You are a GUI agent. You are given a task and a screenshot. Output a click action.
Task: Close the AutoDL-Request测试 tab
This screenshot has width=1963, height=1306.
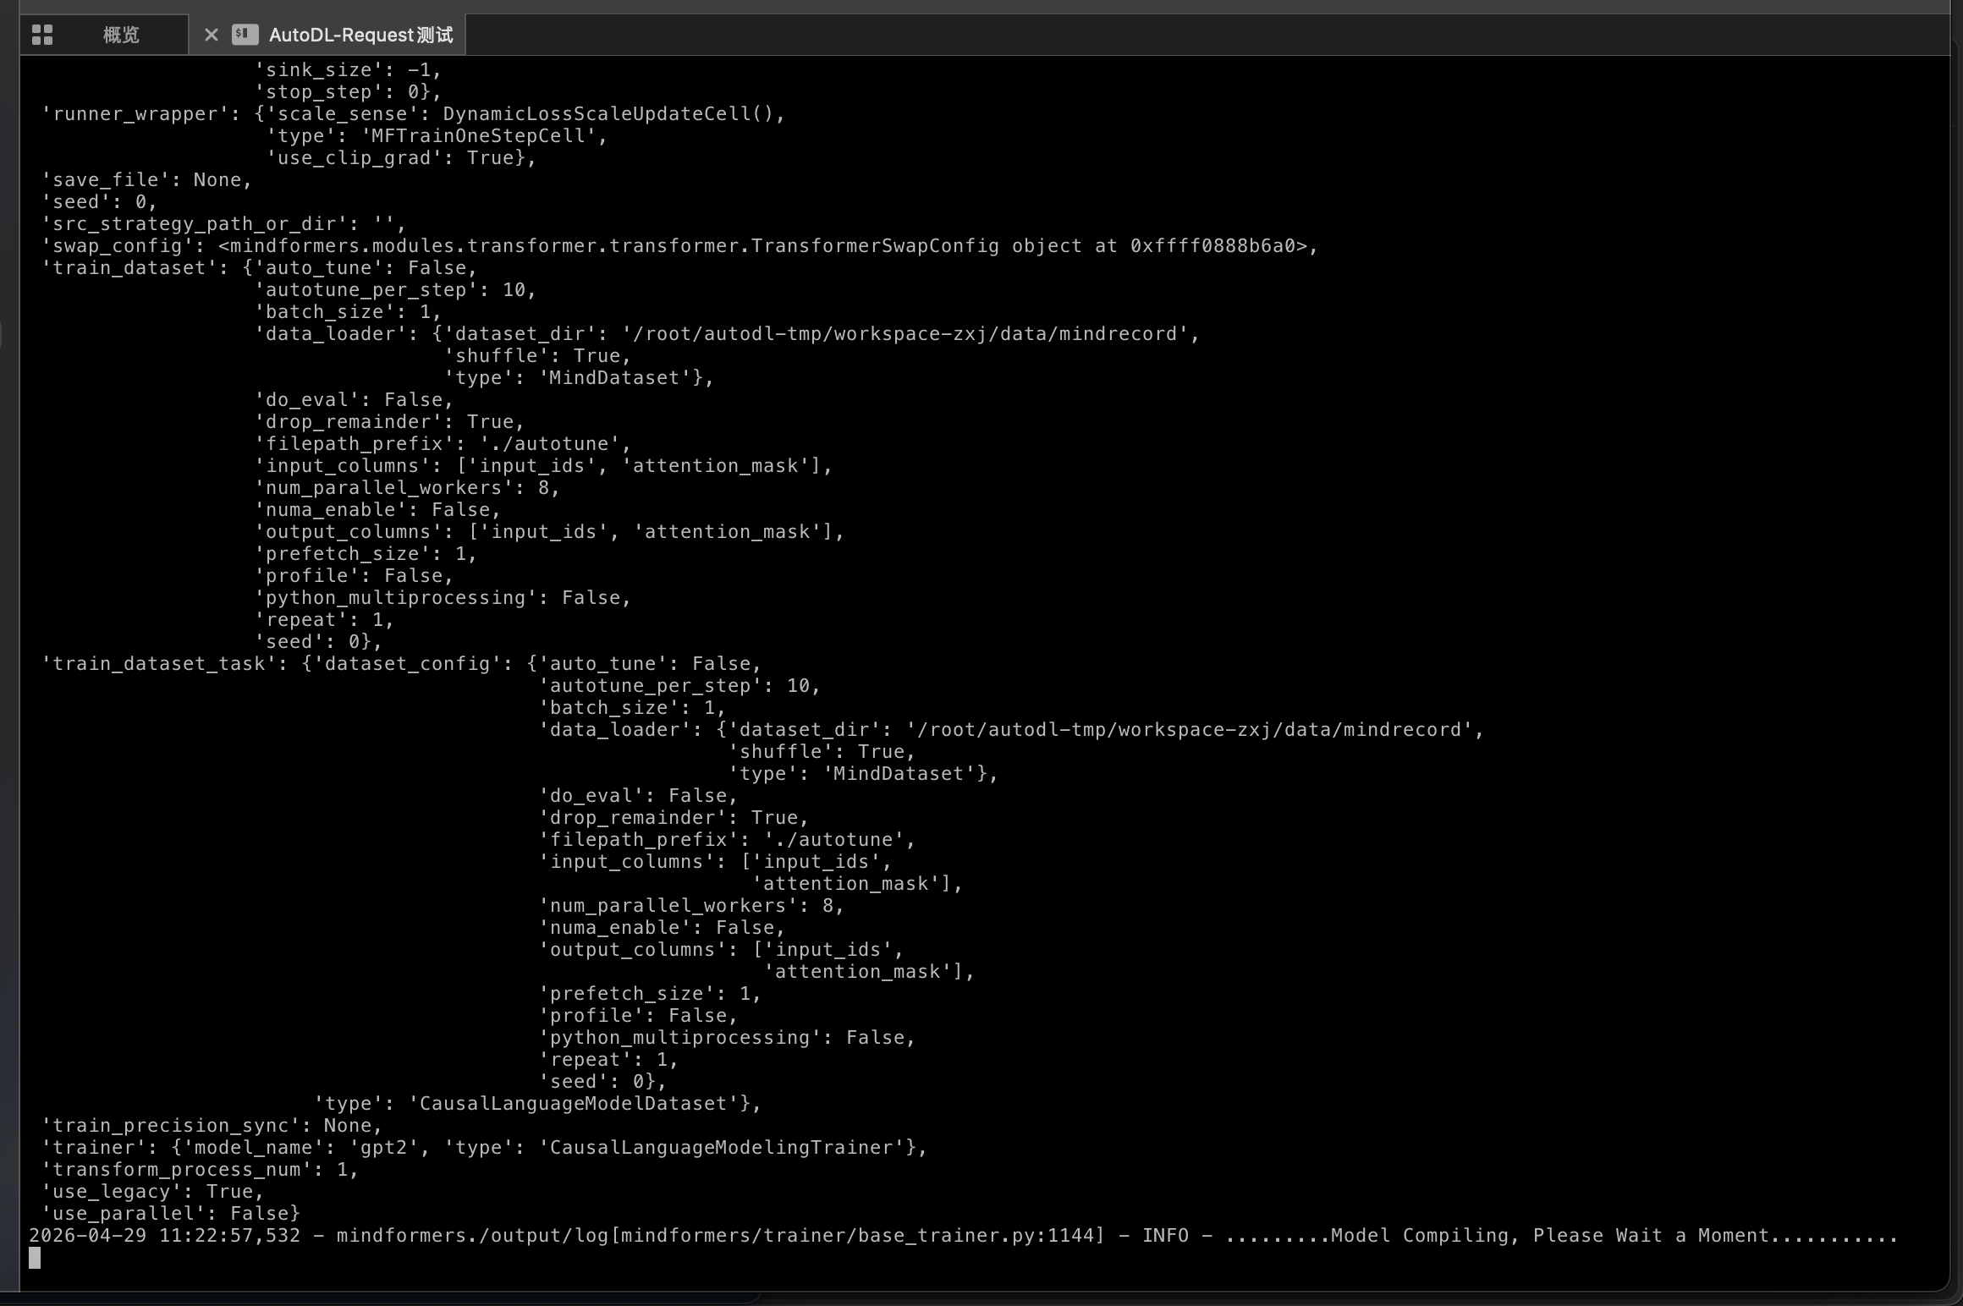212,35
